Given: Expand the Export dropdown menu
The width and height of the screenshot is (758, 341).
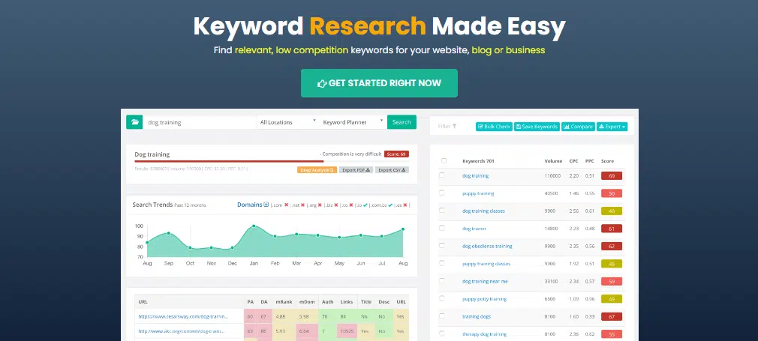Looking at the screenshot, I should click(x=612, y=127).
